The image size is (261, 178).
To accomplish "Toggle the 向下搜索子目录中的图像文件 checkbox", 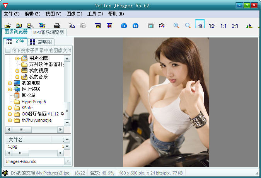I will click(x=8, y=50).
